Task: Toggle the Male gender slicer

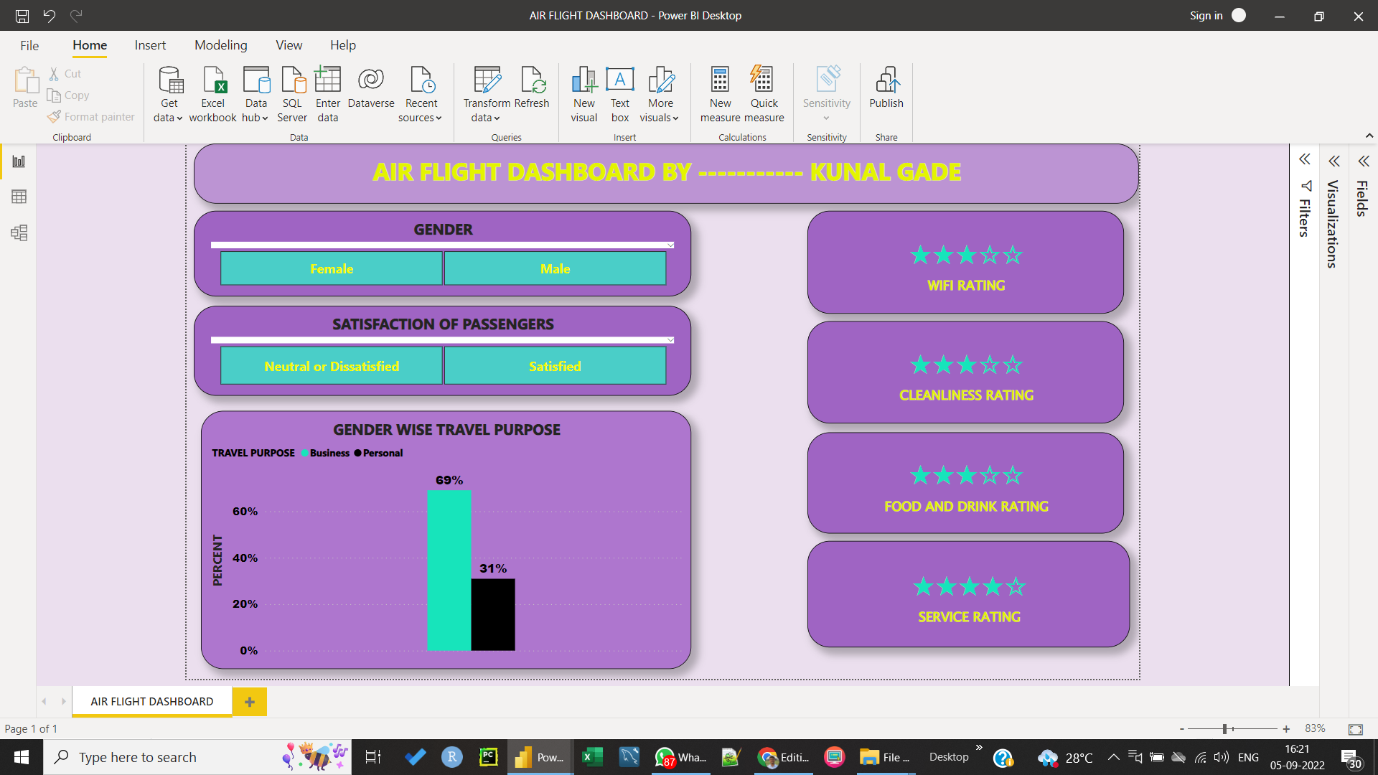Action: 555,268
